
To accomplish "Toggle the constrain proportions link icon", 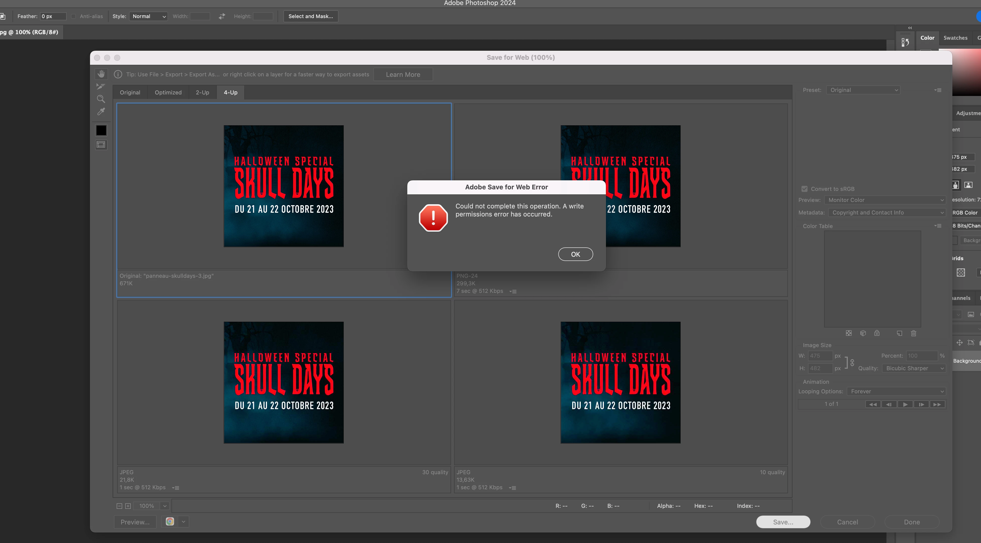I will (x=852, y=362).
